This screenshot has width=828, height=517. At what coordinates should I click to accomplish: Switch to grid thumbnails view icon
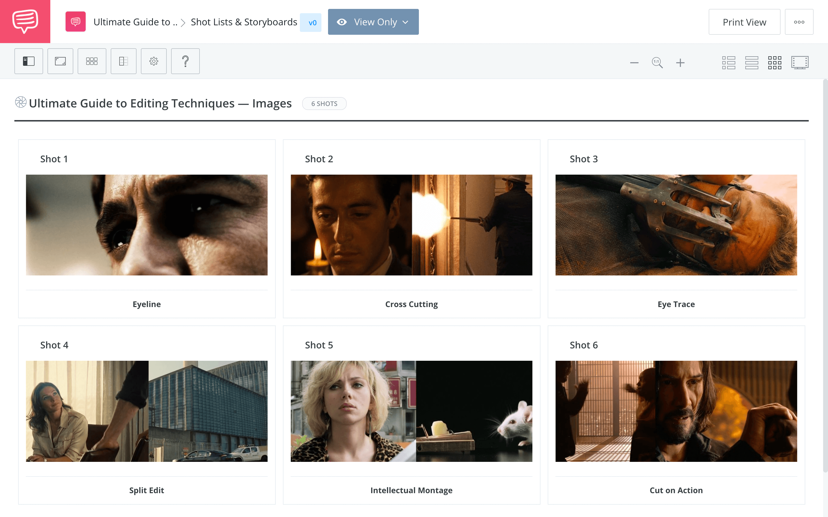(x=775, y=63)
